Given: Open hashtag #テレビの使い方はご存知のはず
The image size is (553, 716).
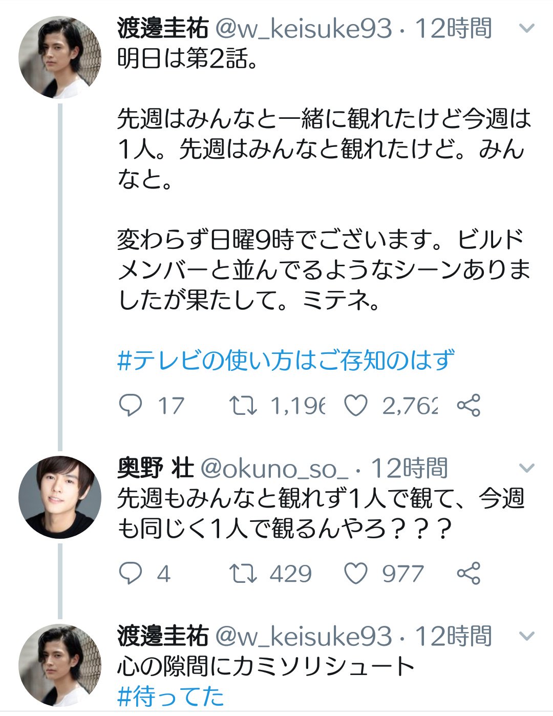Looking at the screenshot, I should click(x=286, y=361).
